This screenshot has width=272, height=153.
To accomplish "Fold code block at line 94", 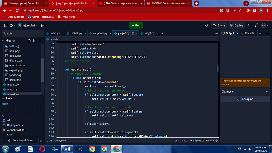I will 55,95.
